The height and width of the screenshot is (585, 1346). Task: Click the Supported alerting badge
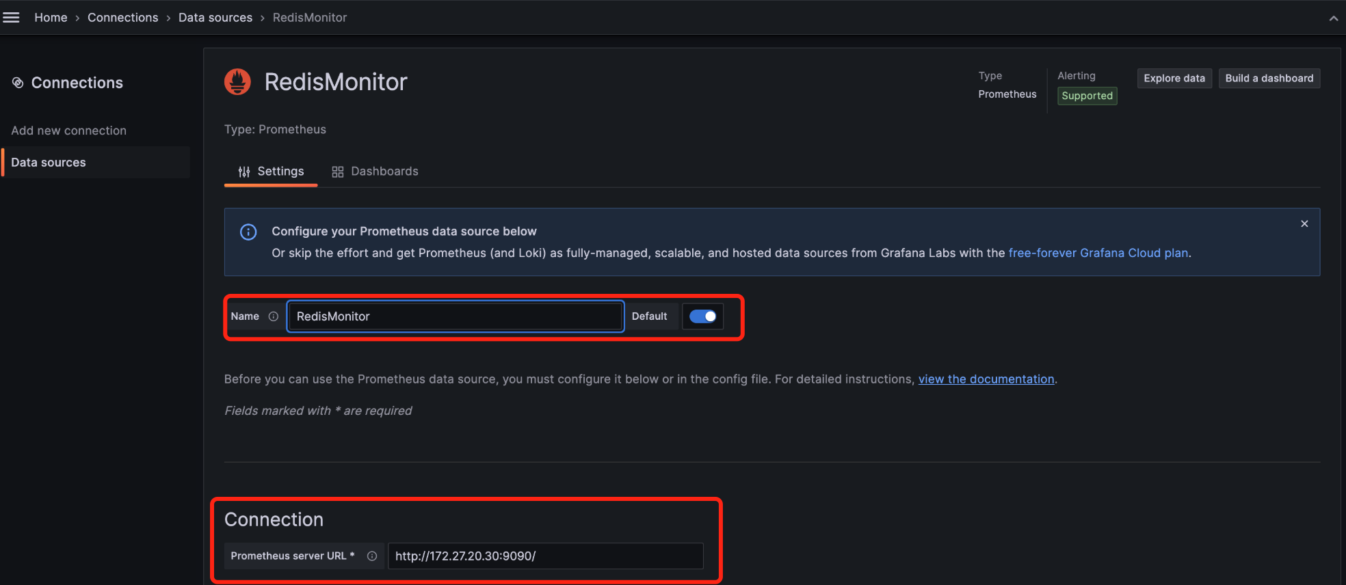tap(1087, 96)
